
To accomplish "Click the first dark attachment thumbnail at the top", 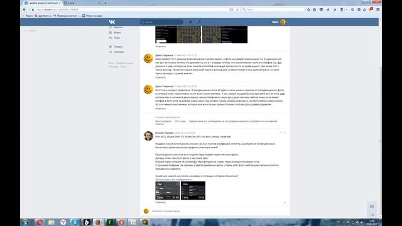I will coord(178,35).
